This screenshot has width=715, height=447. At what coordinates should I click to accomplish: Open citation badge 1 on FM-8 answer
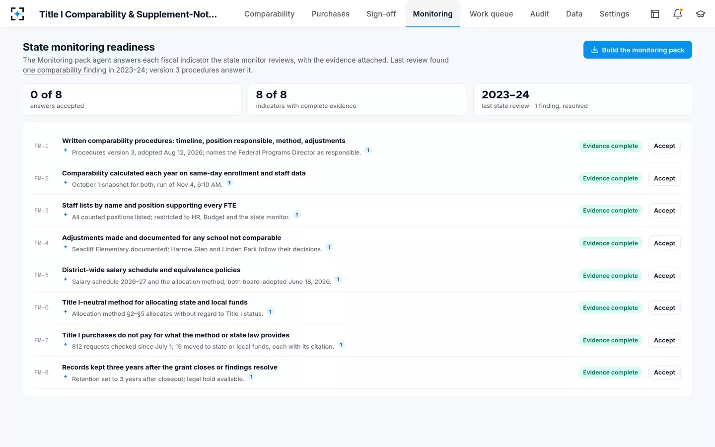(x=251, y=377)
